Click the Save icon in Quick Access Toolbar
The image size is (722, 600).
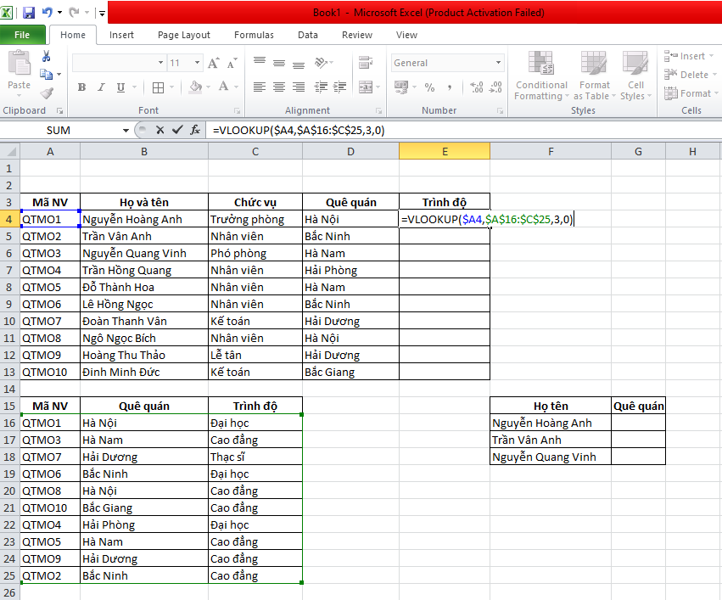click(x=29, y=13)
